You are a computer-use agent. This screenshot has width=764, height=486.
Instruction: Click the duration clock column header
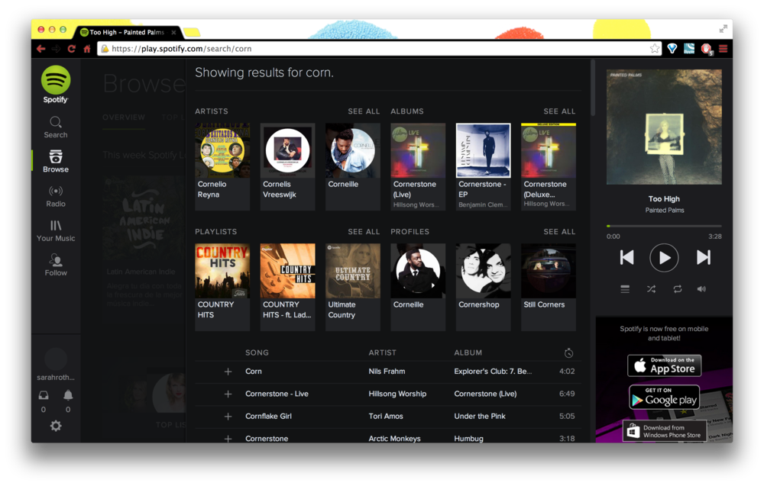coord(568,352)
